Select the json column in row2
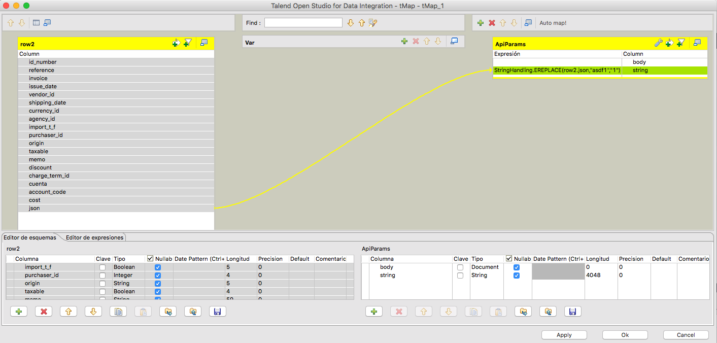The height and width of the screenshot is (343, 717). coord(116,208)
